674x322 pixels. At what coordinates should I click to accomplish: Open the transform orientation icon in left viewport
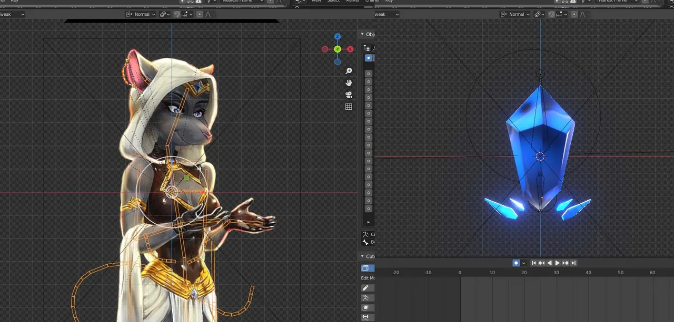pos(129,14)
